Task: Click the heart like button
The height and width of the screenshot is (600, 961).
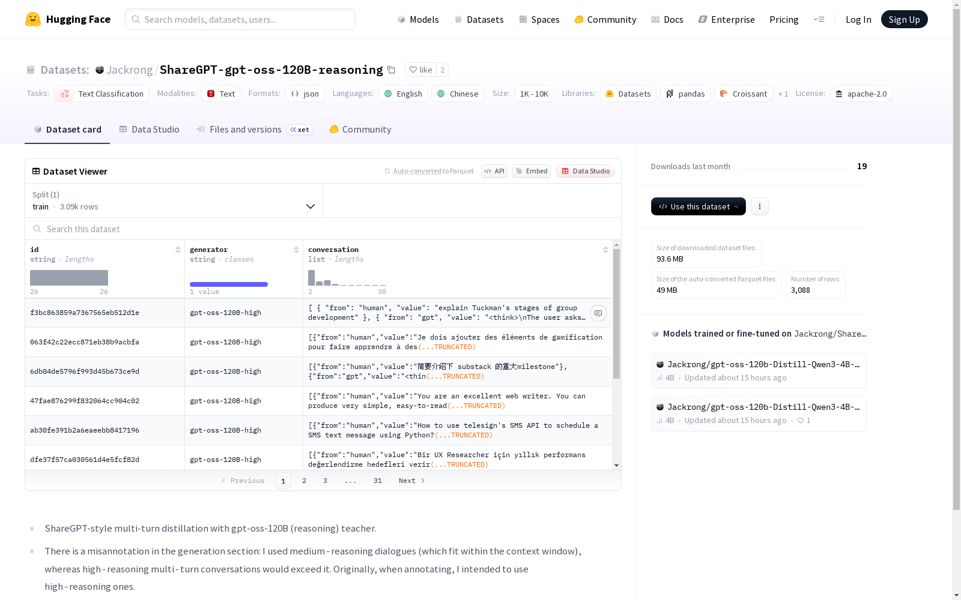Action: (420, 70)
